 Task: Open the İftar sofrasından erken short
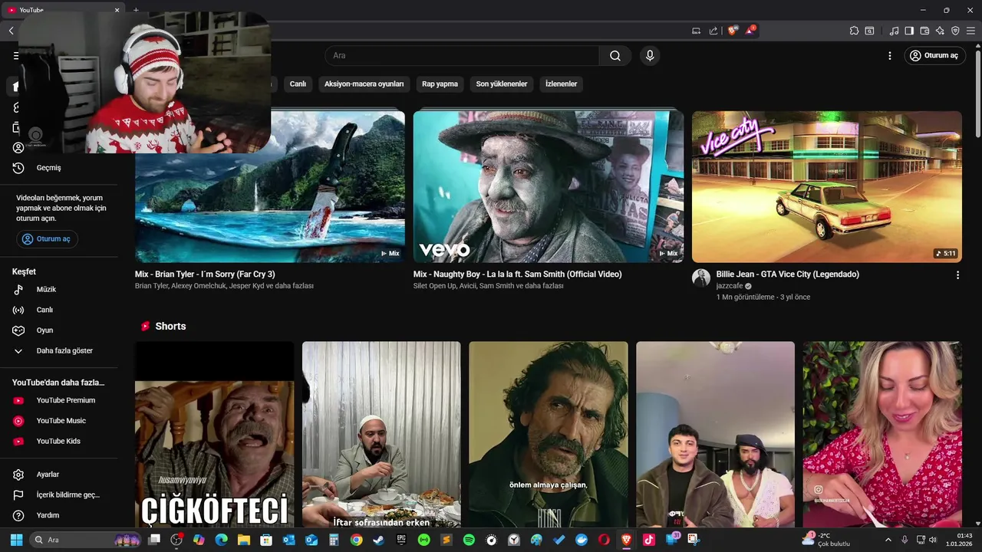[381, 435]
